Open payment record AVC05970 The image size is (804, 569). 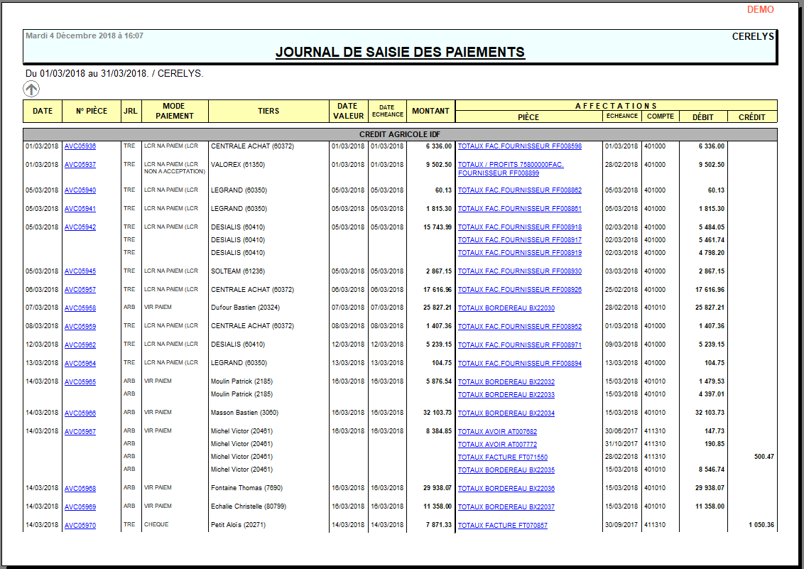coord(80,525)
